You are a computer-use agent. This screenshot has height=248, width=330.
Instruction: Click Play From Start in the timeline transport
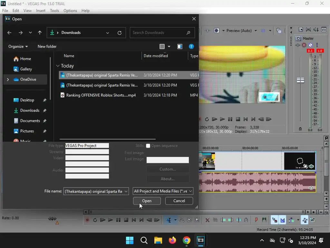pos(103,220)
